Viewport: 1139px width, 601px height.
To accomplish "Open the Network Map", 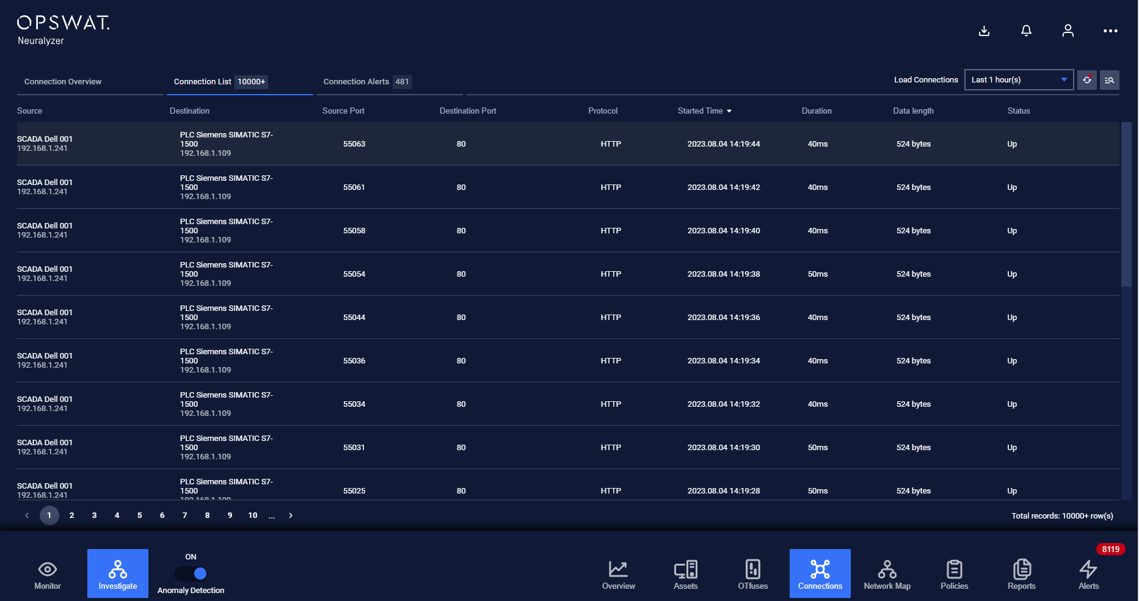I will (x=887, y=574).
